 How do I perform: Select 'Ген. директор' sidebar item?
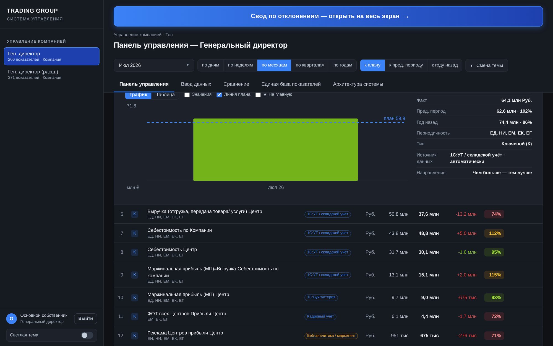tap(51, 56)
